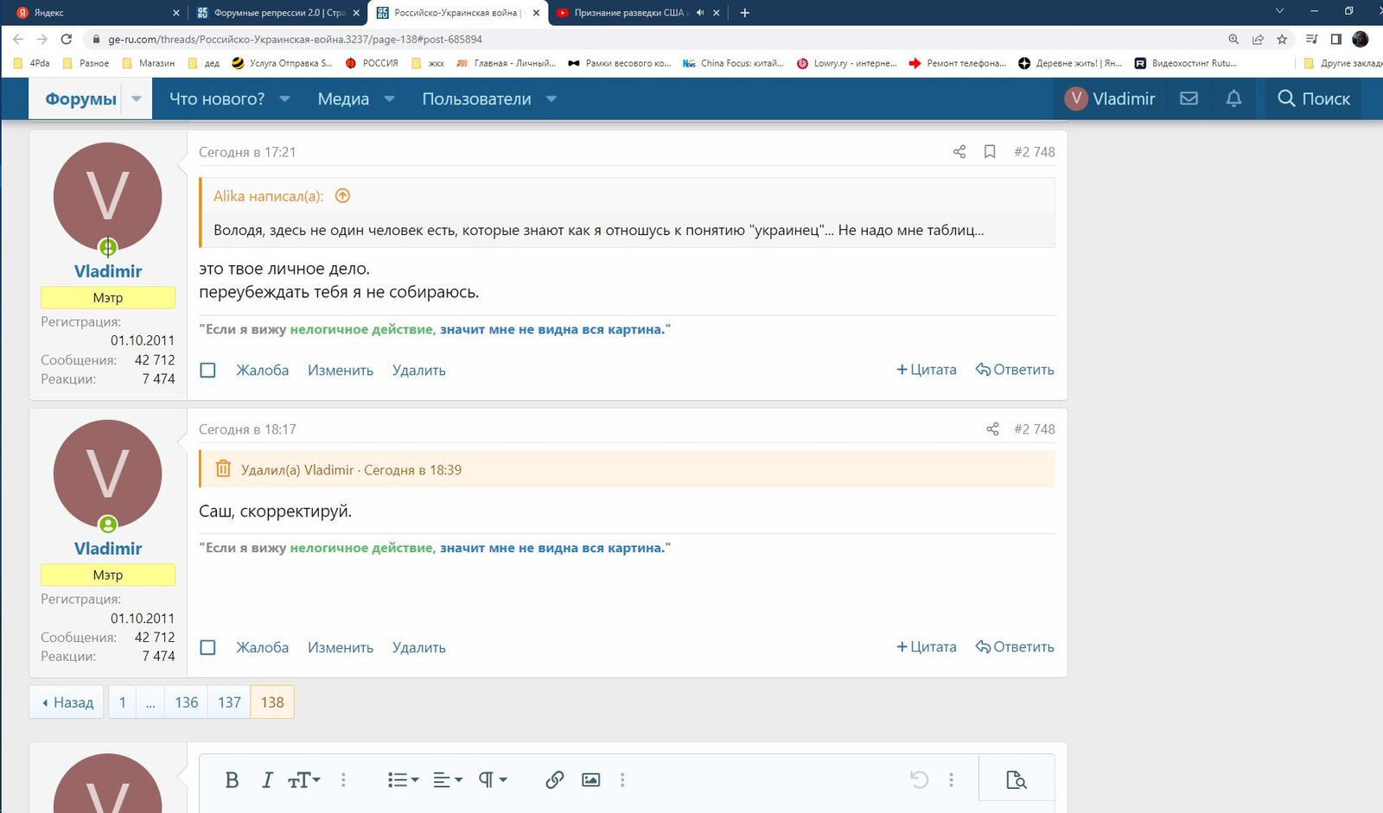Bookmark the 17:21 post
The width and height of the screenshot is (1383, 813).
(x=990, y=152)
